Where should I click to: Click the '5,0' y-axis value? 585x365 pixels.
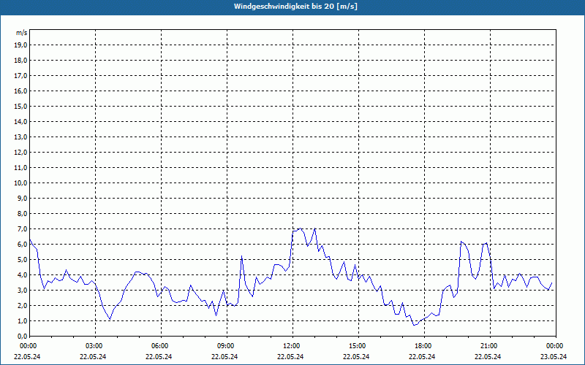[23, 260]
